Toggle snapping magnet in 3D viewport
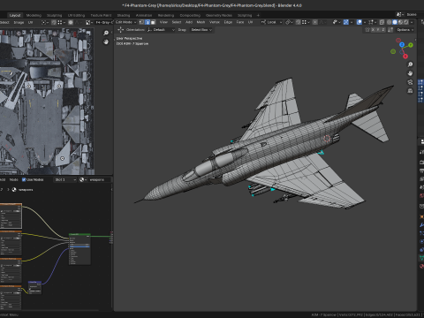Image resolution: width=424 pixels, height=318 pixels. pyautogui.click(x=299, y=22)
